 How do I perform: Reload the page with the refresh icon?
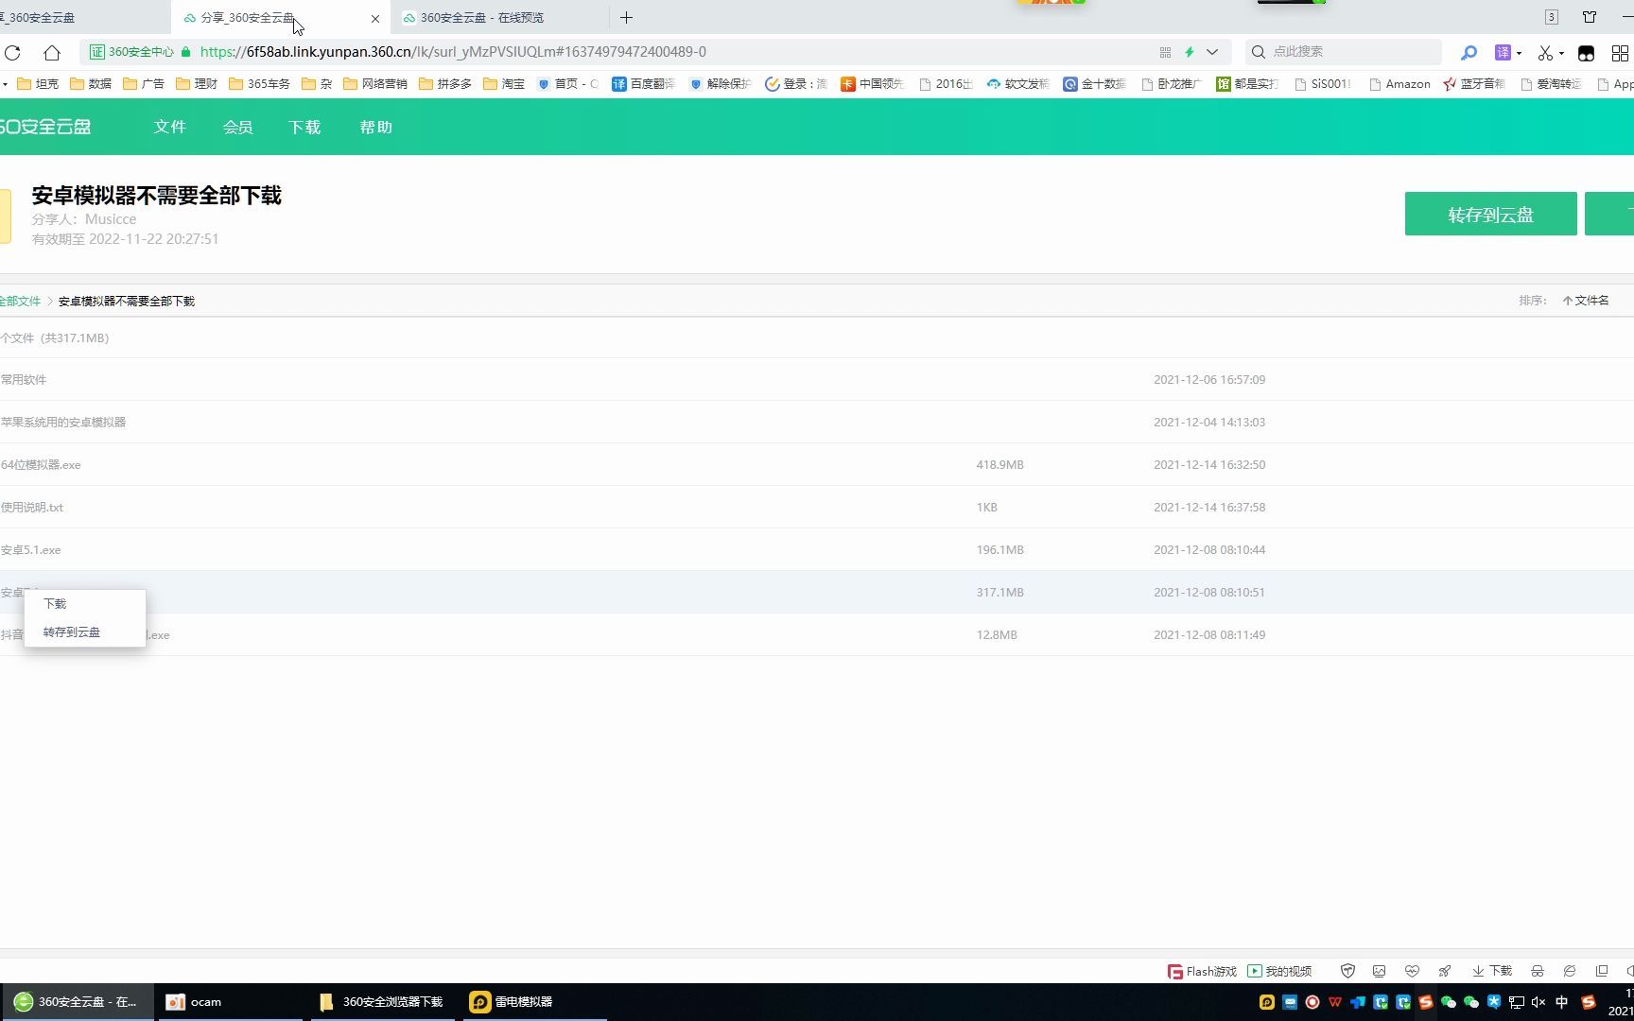[12, 52]
